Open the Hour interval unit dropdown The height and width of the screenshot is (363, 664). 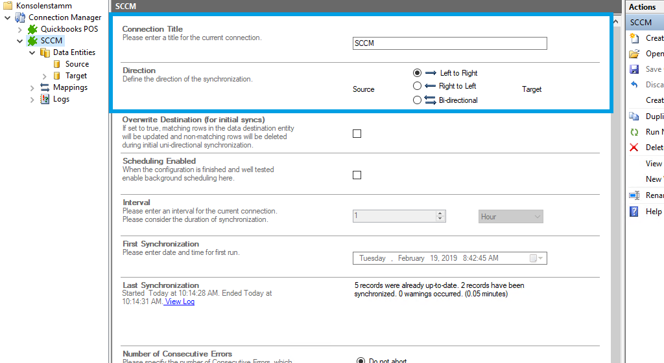[x=511, y=217]
